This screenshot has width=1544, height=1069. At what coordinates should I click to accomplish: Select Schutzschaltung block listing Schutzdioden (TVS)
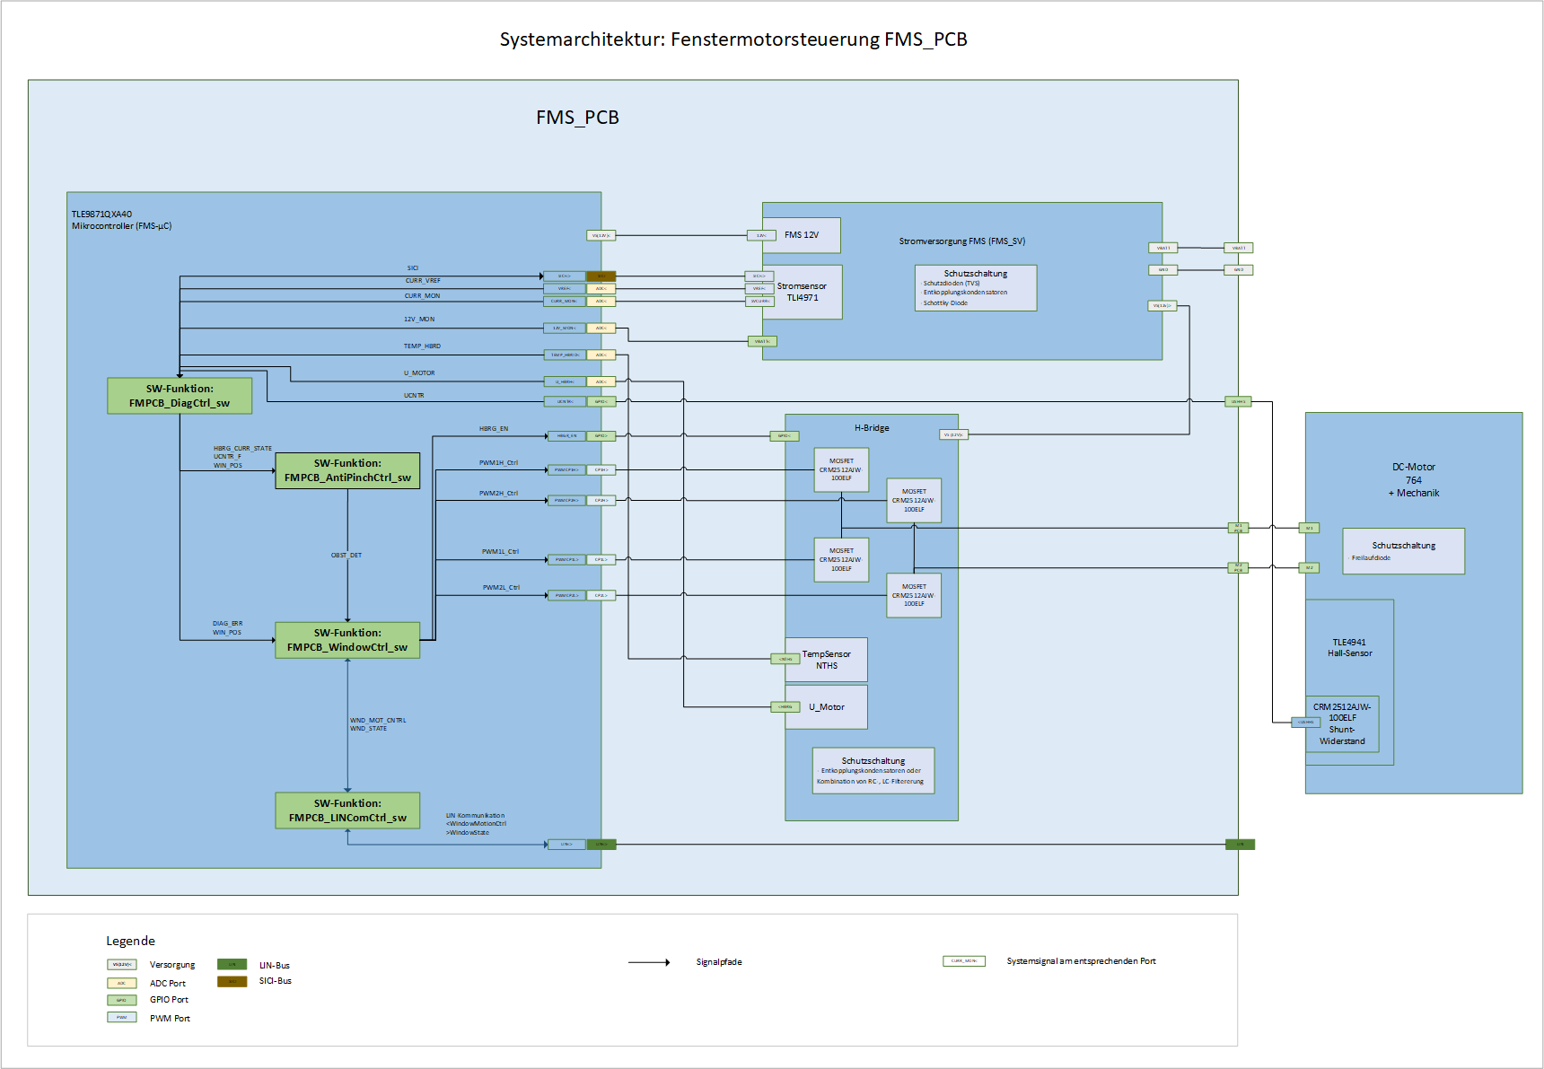click(976, 288)
